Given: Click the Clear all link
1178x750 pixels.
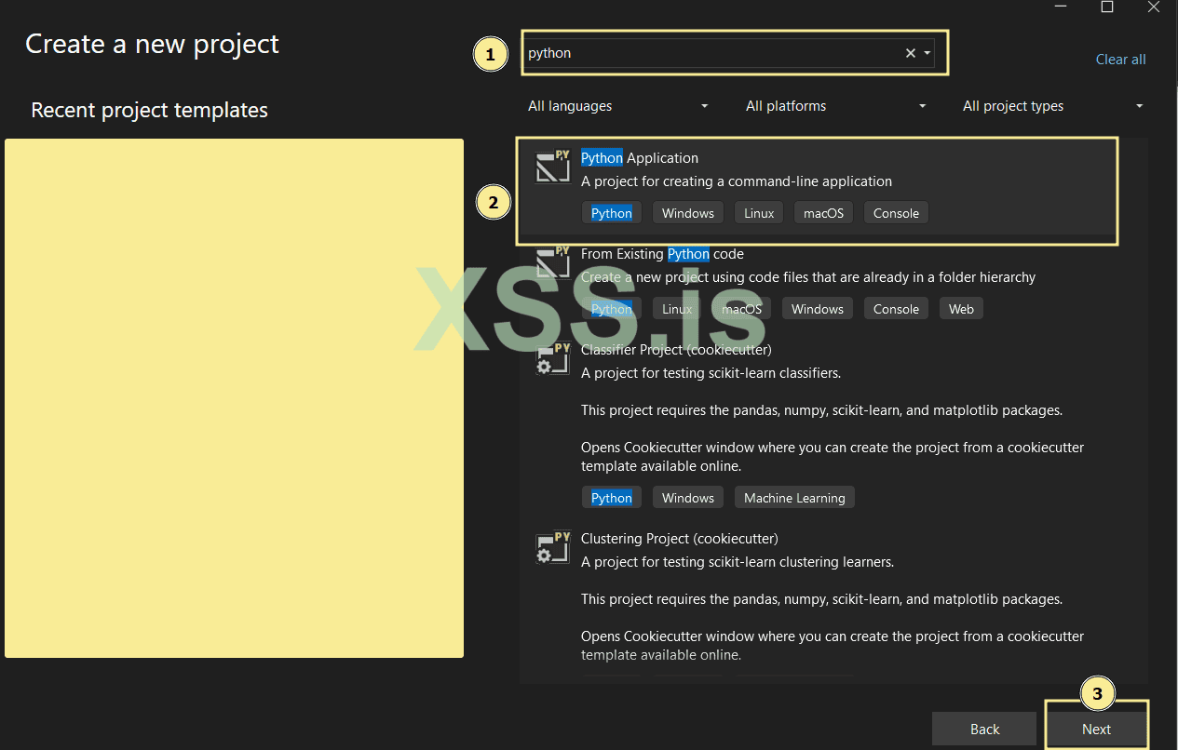Looking at the screenshot, I should coord(1120,60).
